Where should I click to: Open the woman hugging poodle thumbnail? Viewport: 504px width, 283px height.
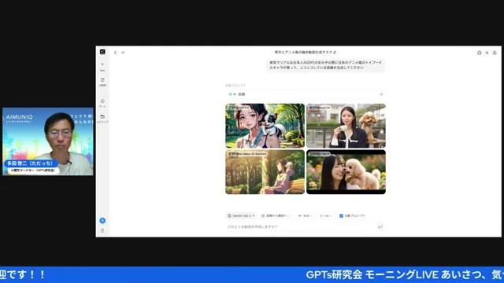[346, 172]
